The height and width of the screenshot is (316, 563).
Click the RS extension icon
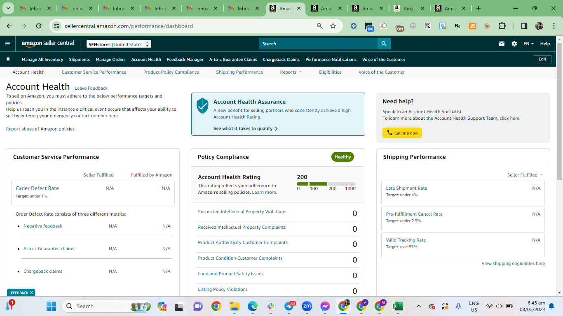[457, 26]
